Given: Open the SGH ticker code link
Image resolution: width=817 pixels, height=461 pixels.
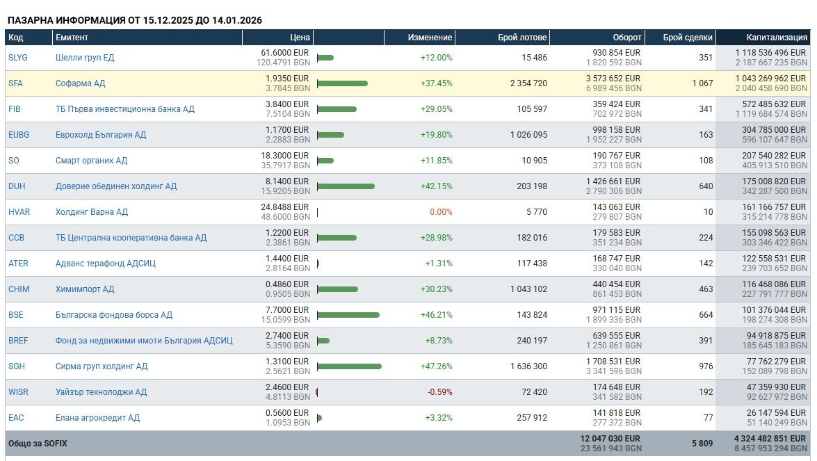Looking at the screenshot, I should (x=17, y=366).
